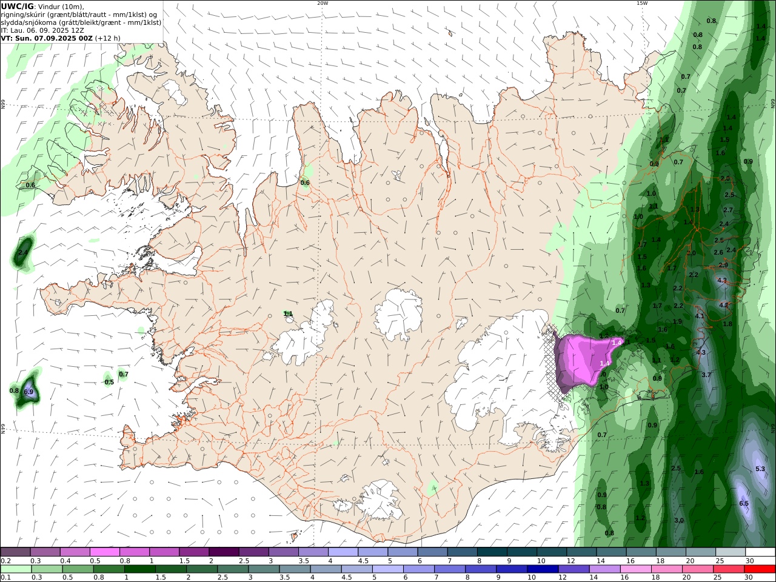Click the '4.2' precipitation value

point(723,306)
